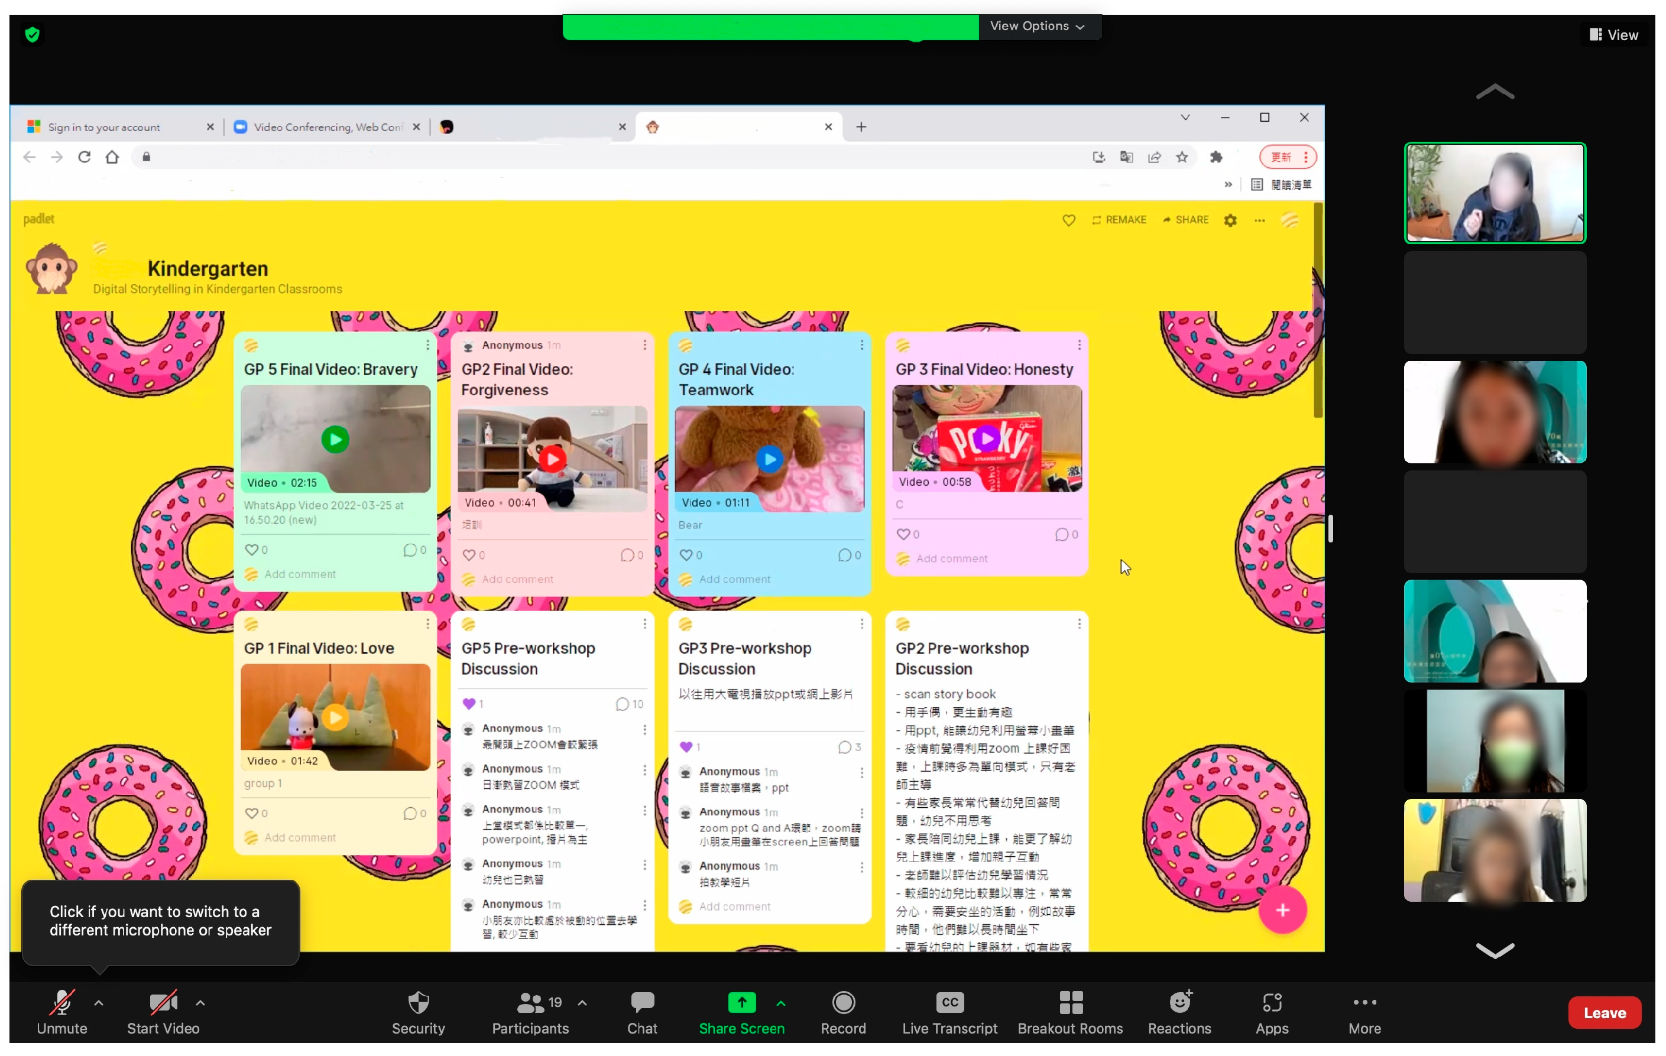Screen dimensions: 1666x1056
Task: Switch to the Video Conferencing browser tab
Action: (326, 127)
